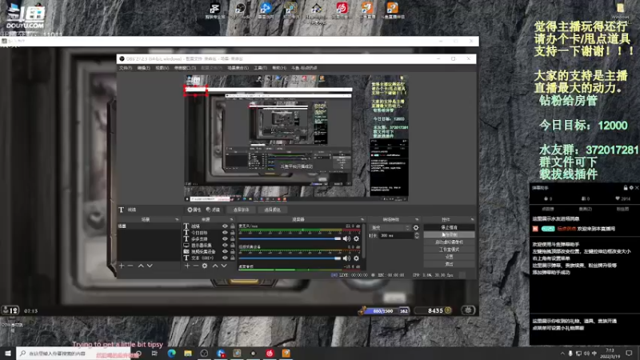Toggle visibility eye of 今日目标 source
This screenshot has width=640, height=360.
coord(225,232)
